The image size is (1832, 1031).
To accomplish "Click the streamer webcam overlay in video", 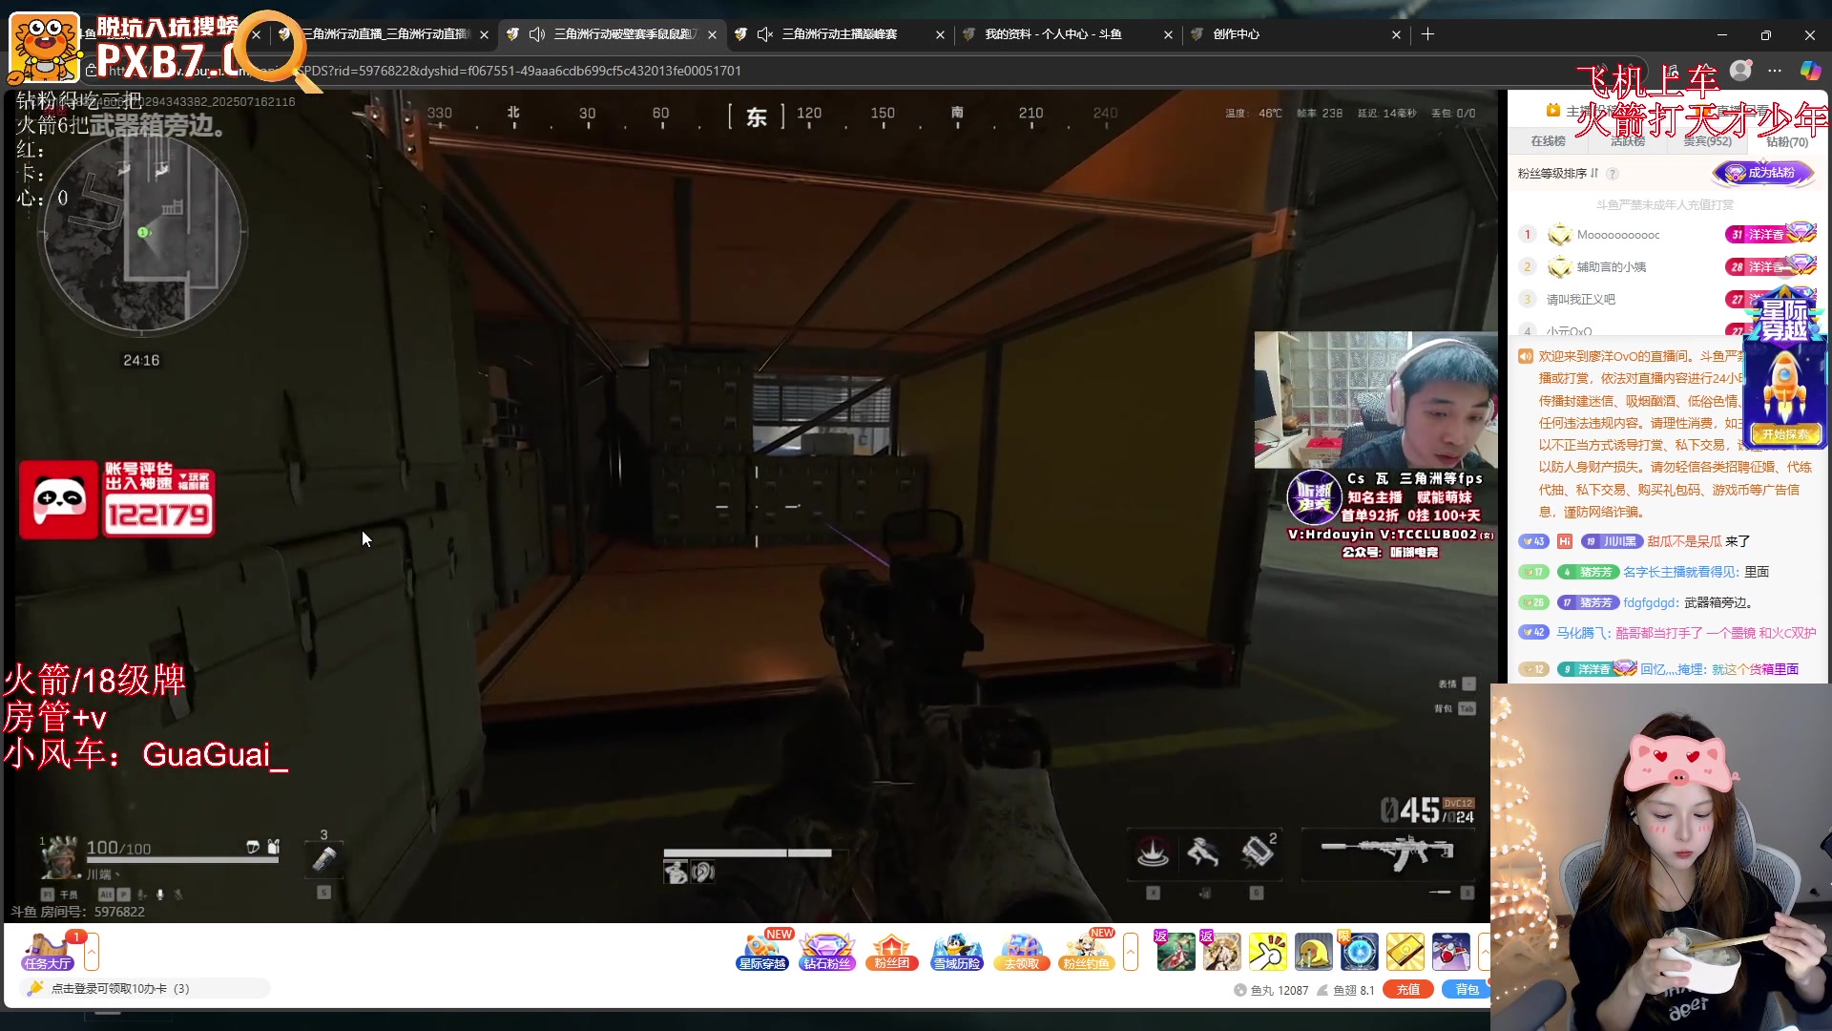I will coord(1375,400).
